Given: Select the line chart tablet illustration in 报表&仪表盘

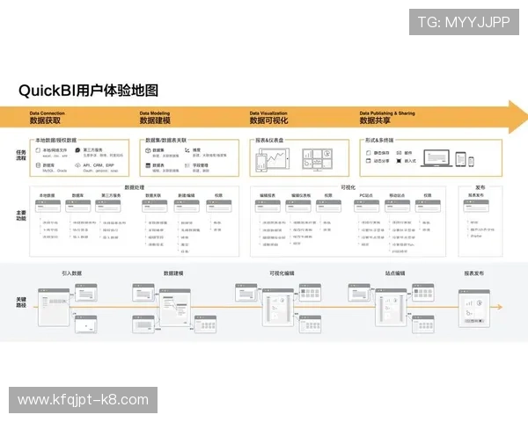Looking at the screenshot, I should (x=273, y=160).
